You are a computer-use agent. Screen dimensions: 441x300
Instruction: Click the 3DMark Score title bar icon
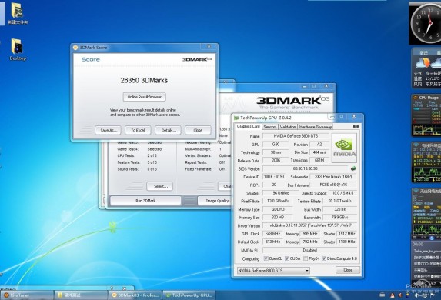click(75, 48)
